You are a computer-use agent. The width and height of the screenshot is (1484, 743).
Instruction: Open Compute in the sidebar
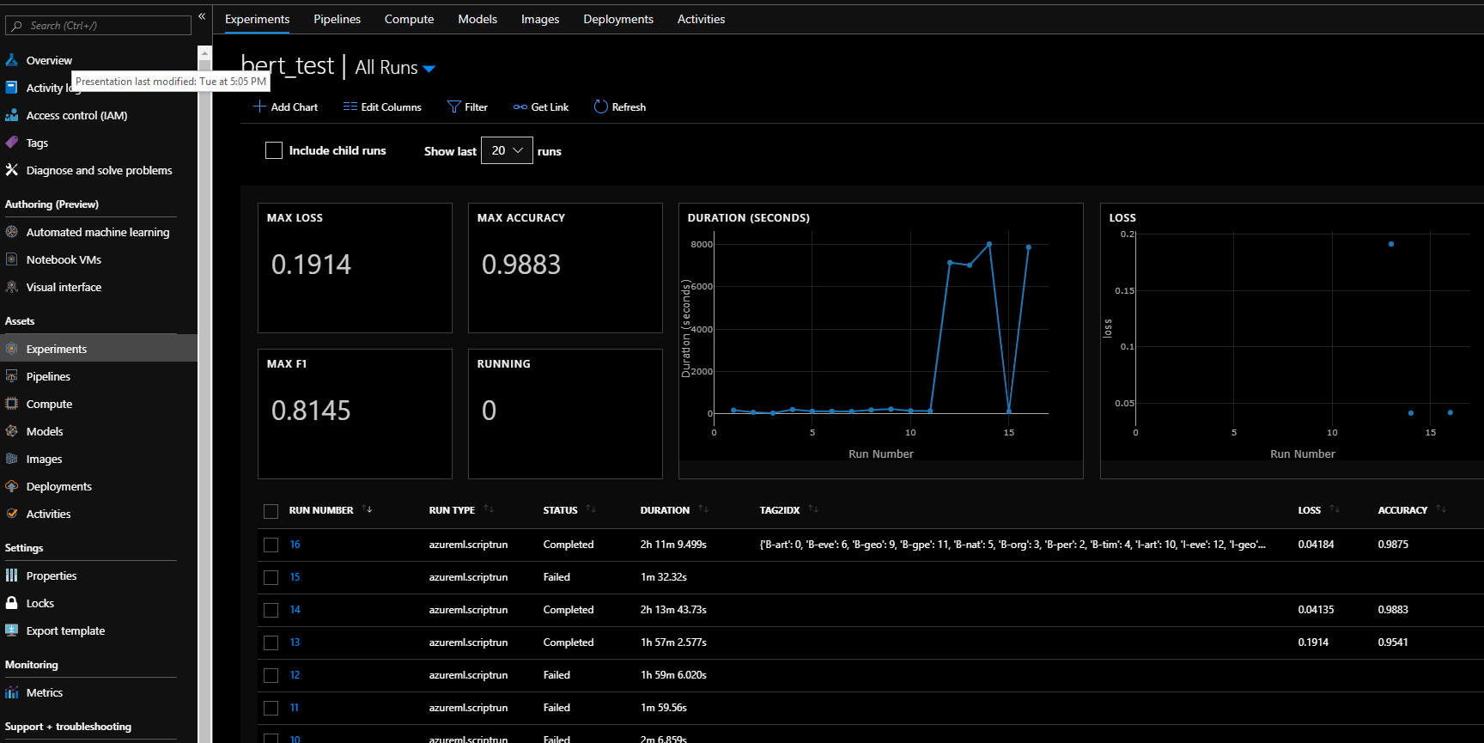click(49, 404)
